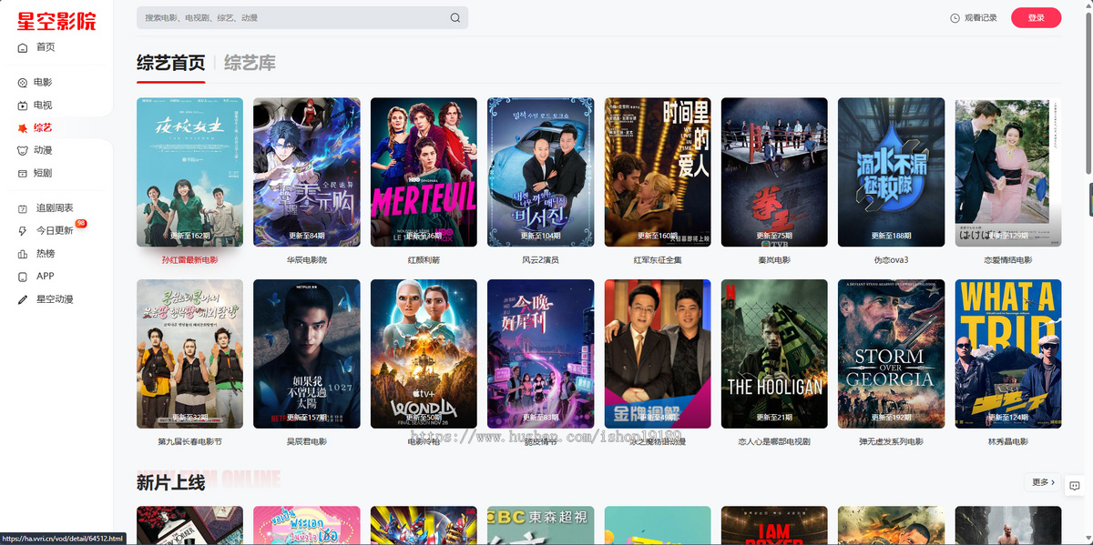Image resolution: width=1093 pixels, height=545 pixels.
Task: Click the 星空影院 site logo
Action: pyautogui.click(x=56, y=21)
